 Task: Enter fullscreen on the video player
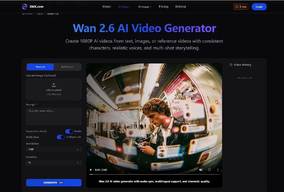point(209,170)
